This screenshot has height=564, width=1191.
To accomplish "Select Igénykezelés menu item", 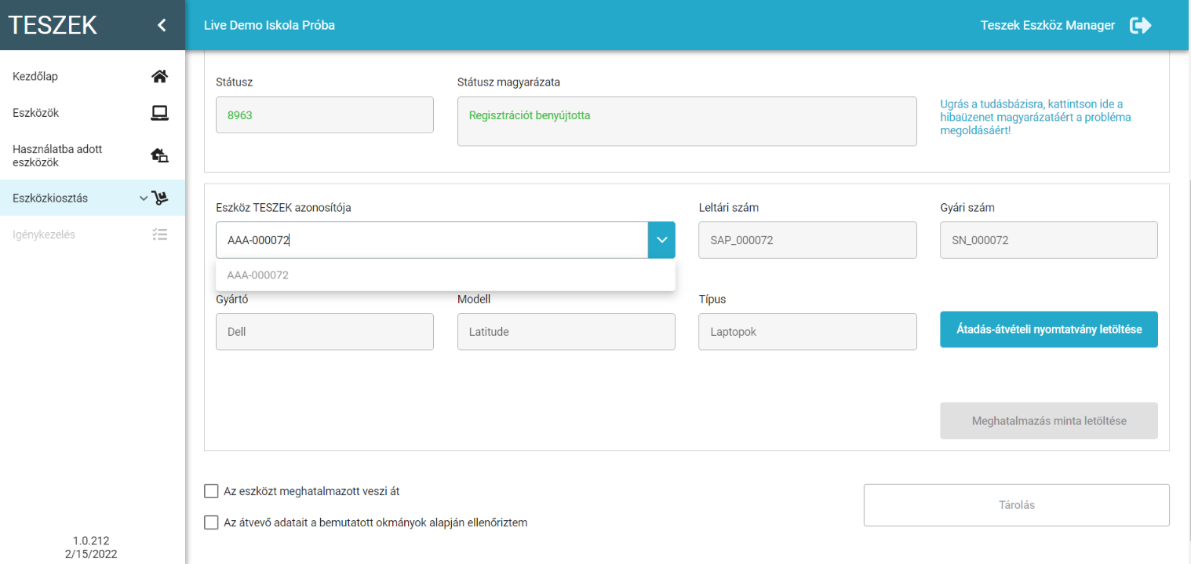I will click(x=93, y=234).
